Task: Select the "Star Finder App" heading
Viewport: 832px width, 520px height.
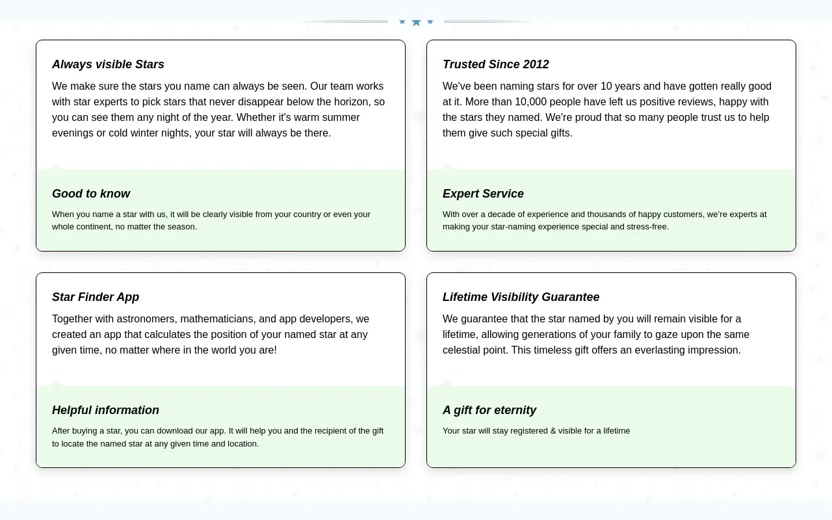Action: [x=96, y=297]
